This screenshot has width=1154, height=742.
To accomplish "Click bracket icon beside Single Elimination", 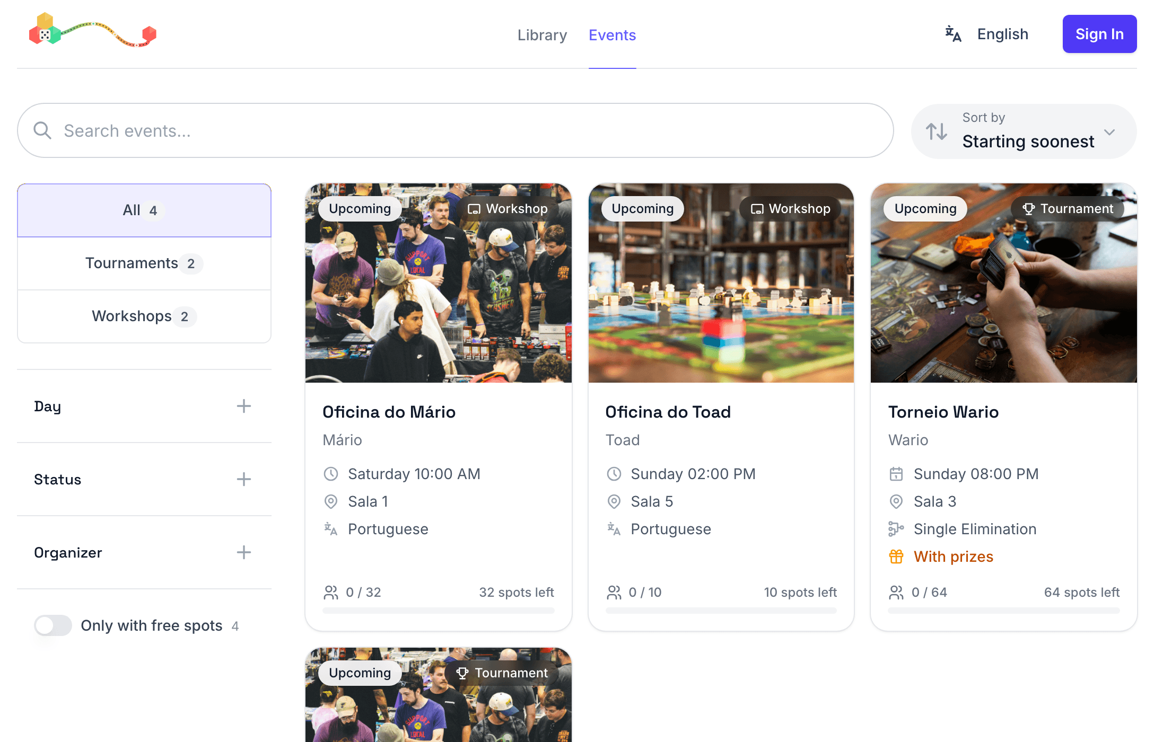I will coord(896,529).
